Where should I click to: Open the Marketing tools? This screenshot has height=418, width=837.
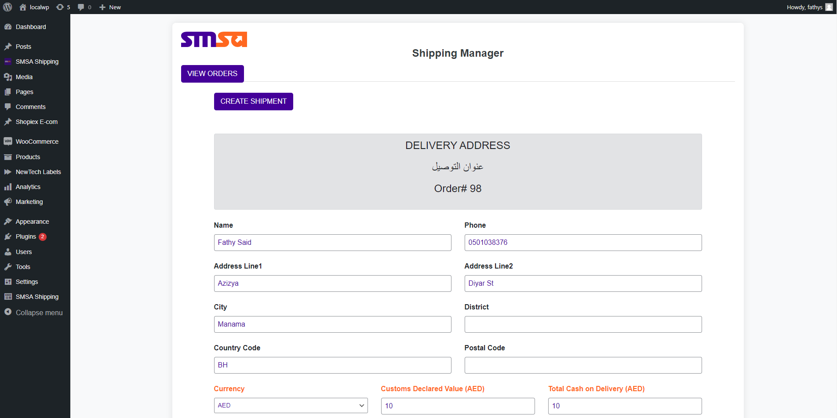29,202
